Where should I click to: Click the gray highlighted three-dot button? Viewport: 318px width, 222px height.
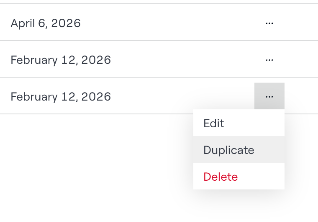(269, 96)
